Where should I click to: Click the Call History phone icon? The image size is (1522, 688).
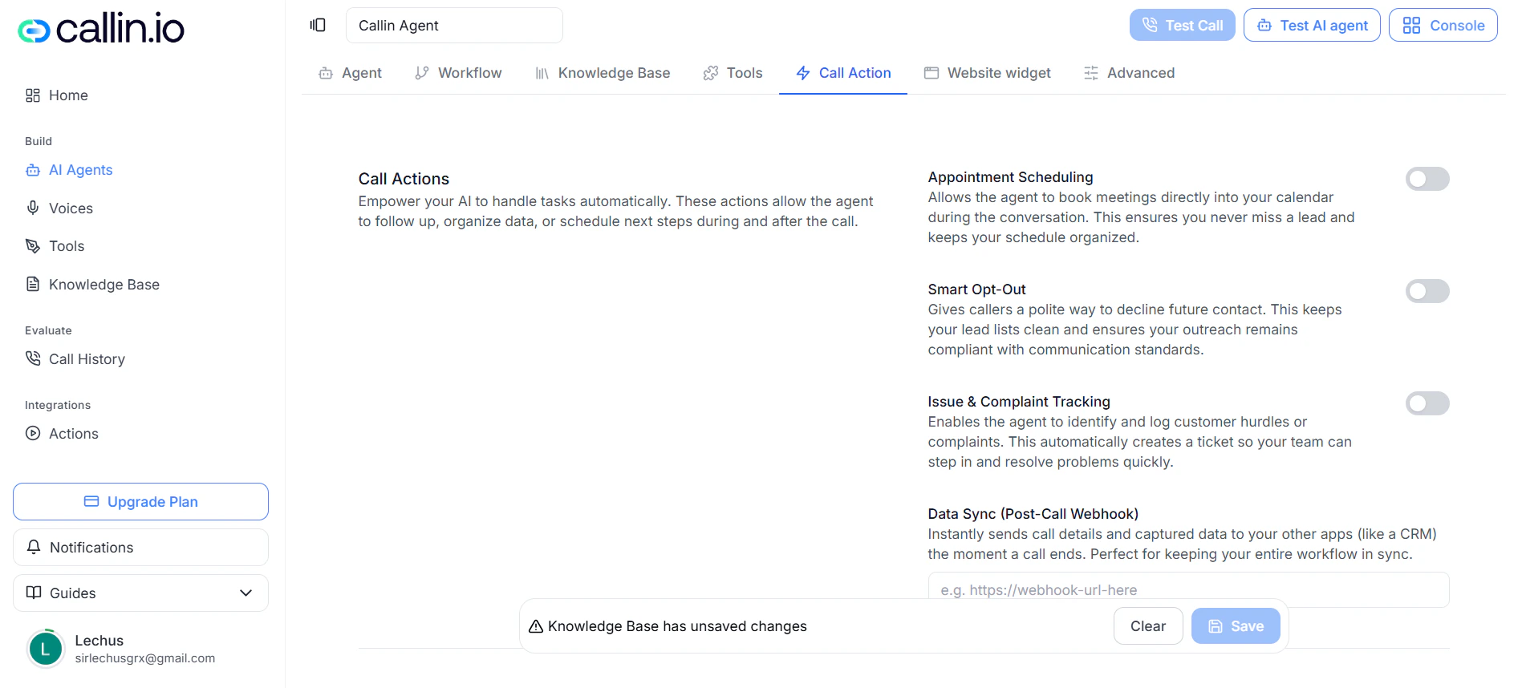(x=33, y=358)
